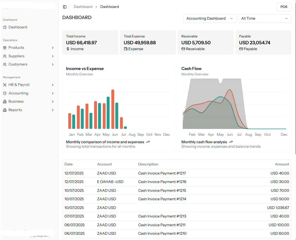The width and height of the screenshot is (296, 240).
Task: Select HR & Payroll menu item
Action: point(28,85)
